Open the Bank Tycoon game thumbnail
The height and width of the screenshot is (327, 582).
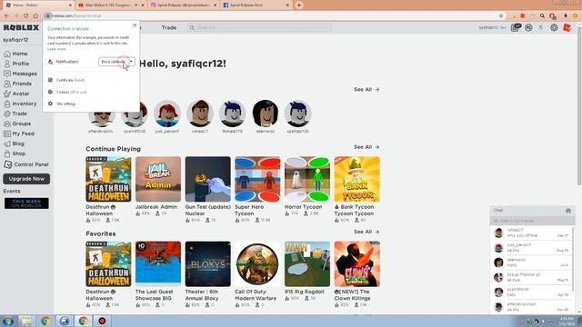point(357,179)
